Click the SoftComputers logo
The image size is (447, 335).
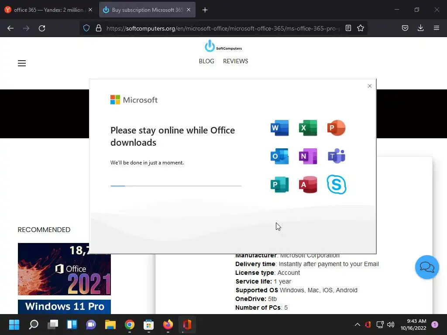[x=223, y=46]
